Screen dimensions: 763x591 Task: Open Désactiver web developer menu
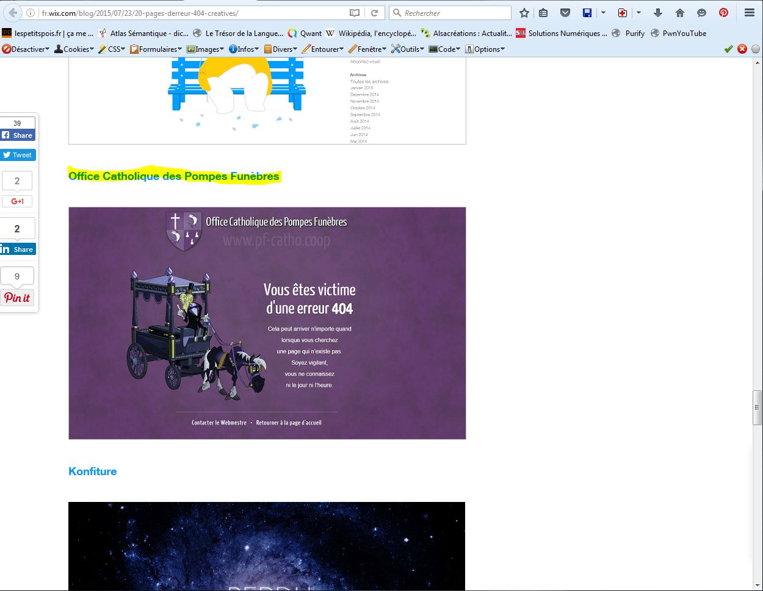click(26, 49)
